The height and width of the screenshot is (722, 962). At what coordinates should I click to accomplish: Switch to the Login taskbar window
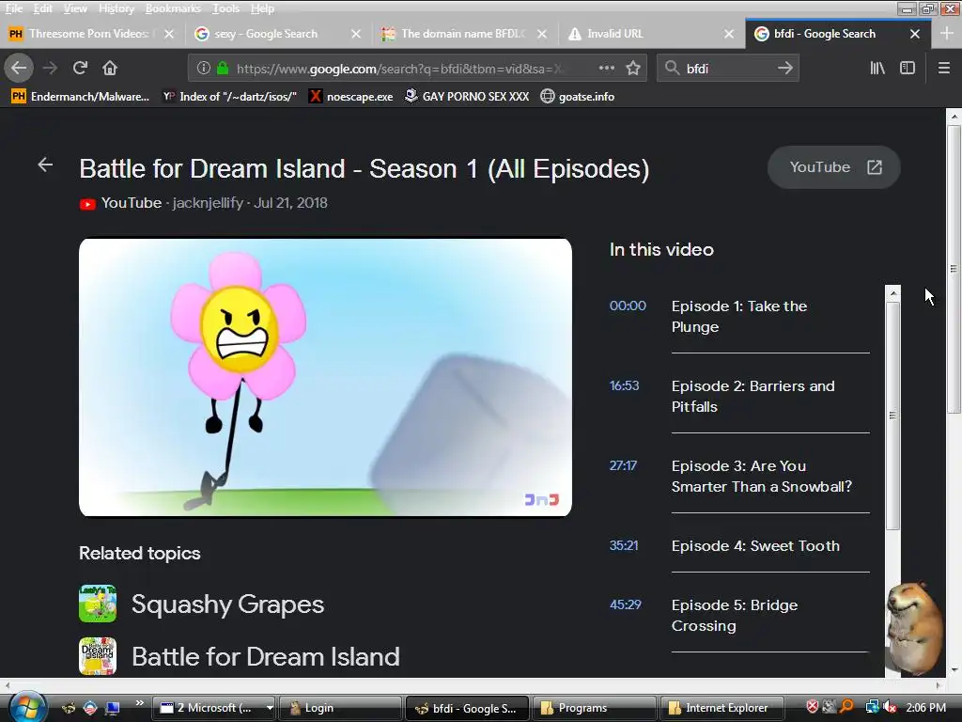pos(340,708)
